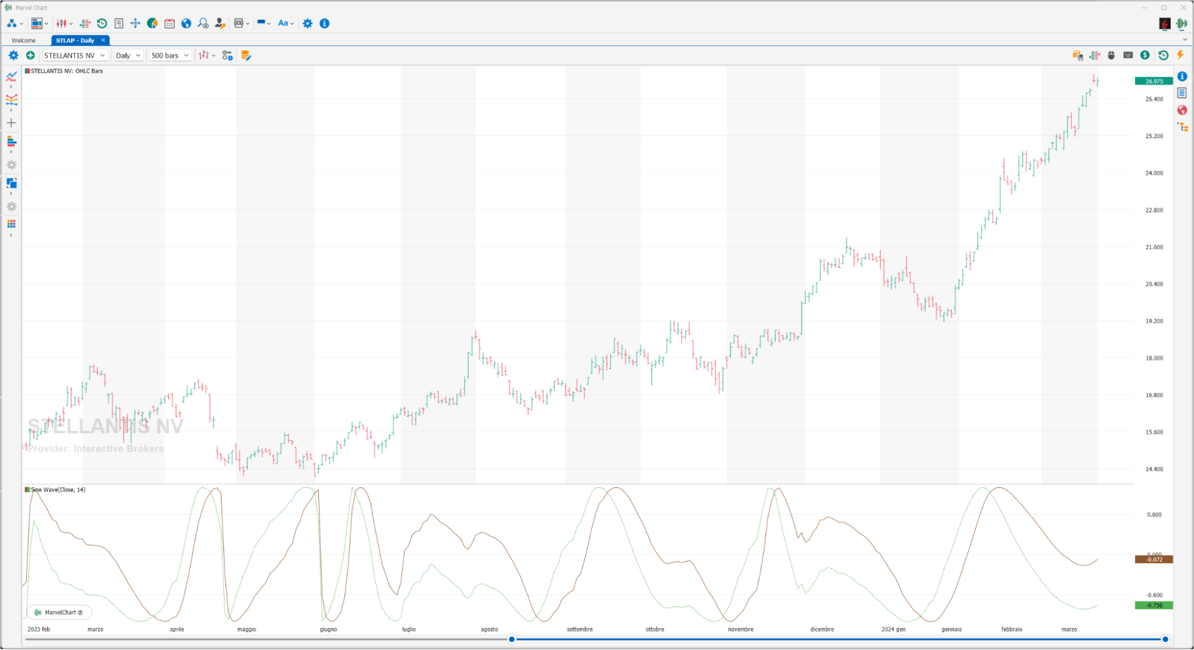Click the -0.072 sine wave value tag
Screen dimensions: 1194x650
[x=1153, y=560]
